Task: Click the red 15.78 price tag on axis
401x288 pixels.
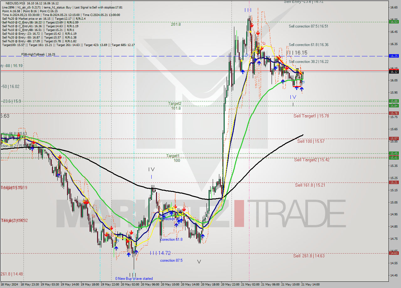Action: pyautogui.click(x=393, y=113)
